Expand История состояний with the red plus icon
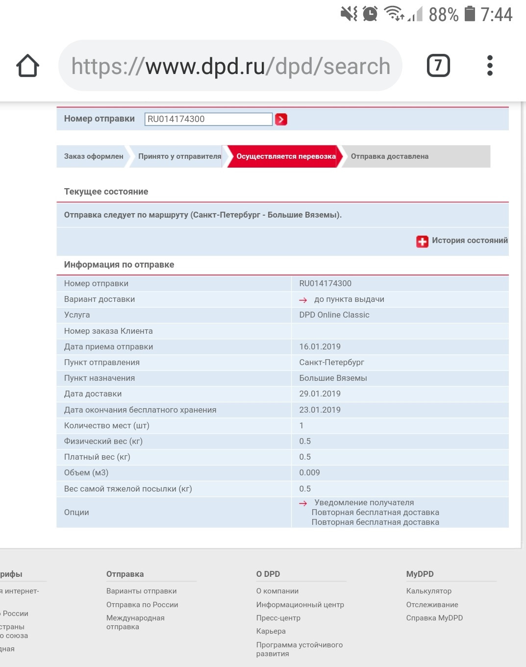The width and height of the screenshot is (526, 667). click(x=422, y=241)
